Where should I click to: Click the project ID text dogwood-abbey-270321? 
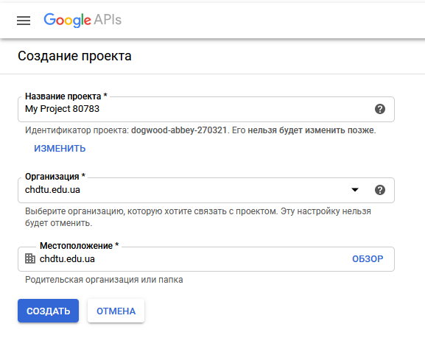point(179,130)
